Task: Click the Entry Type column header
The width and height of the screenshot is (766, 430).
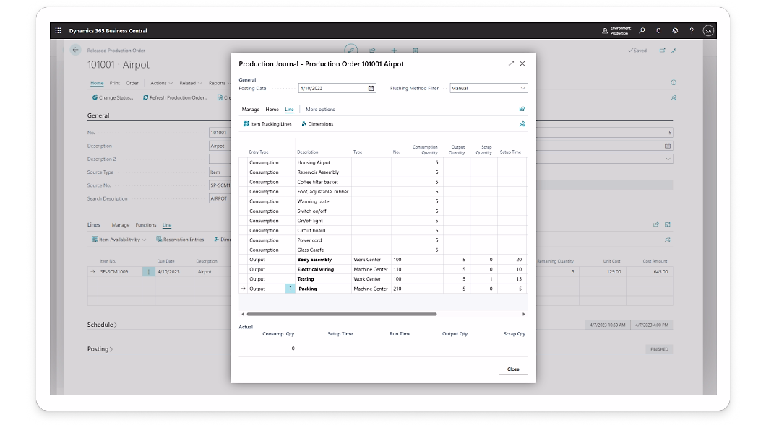Action: (x=259, y=152)
